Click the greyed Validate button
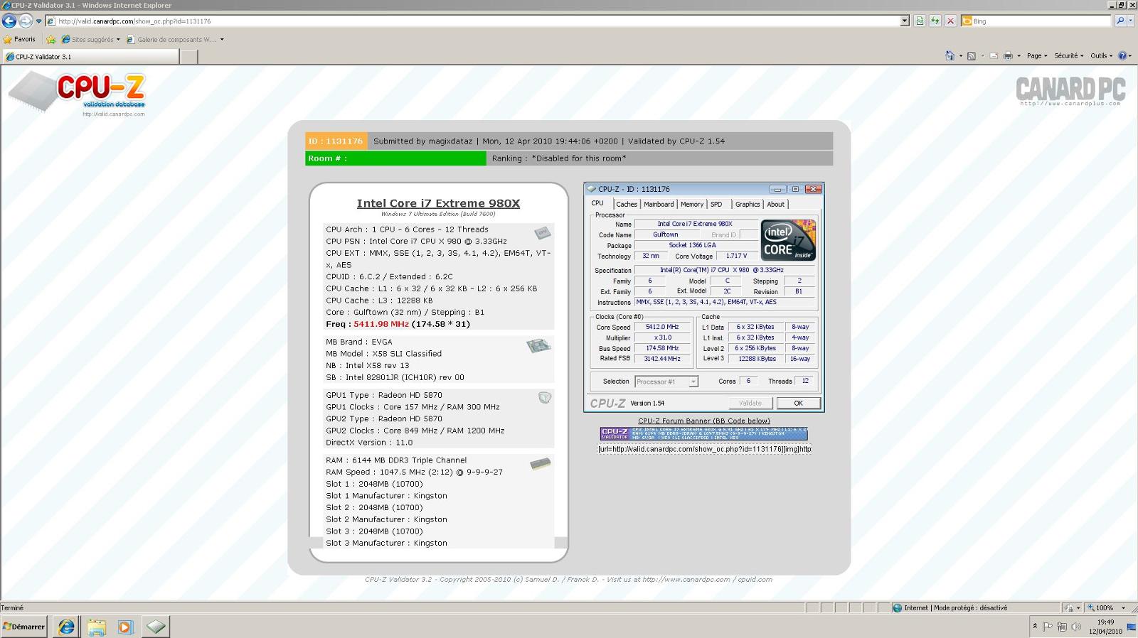This screenshot has width=1138, height=638. [x=750, y=403]
